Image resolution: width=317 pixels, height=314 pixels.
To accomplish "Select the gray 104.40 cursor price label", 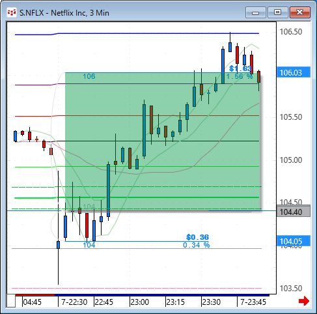I will point(294,212).
